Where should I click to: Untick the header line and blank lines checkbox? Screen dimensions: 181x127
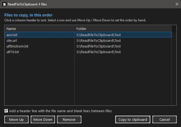click(6, 111)
